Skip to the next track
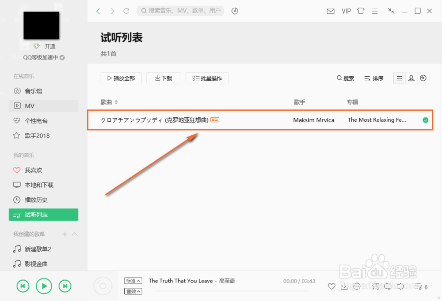 (x=65, y=286)
